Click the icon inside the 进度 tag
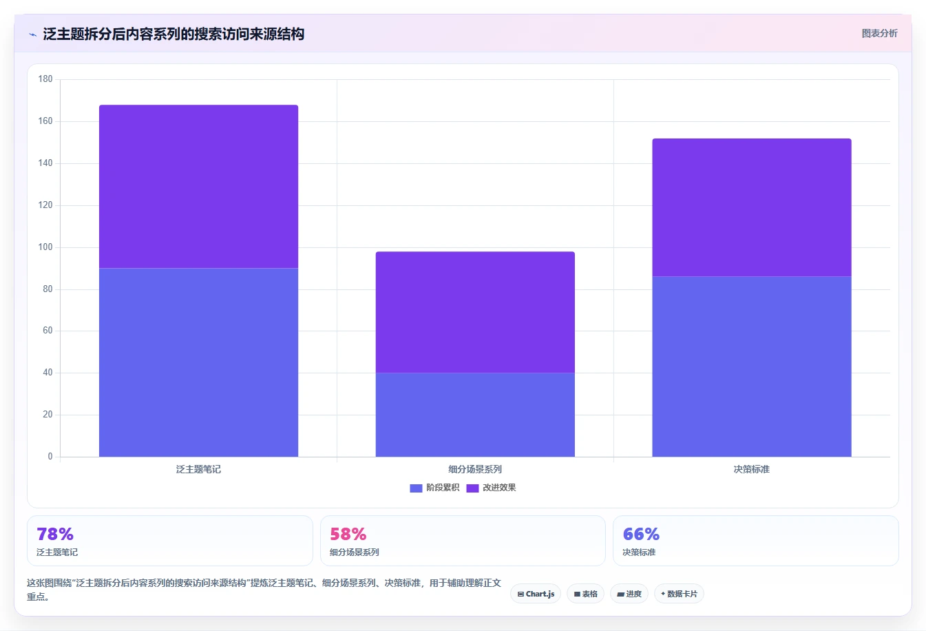The height and width of the screenshot is (631, 926). [620, 594]
